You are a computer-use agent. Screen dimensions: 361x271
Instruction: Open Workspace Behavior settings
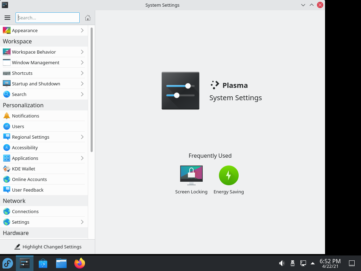[x=44, y=52]
